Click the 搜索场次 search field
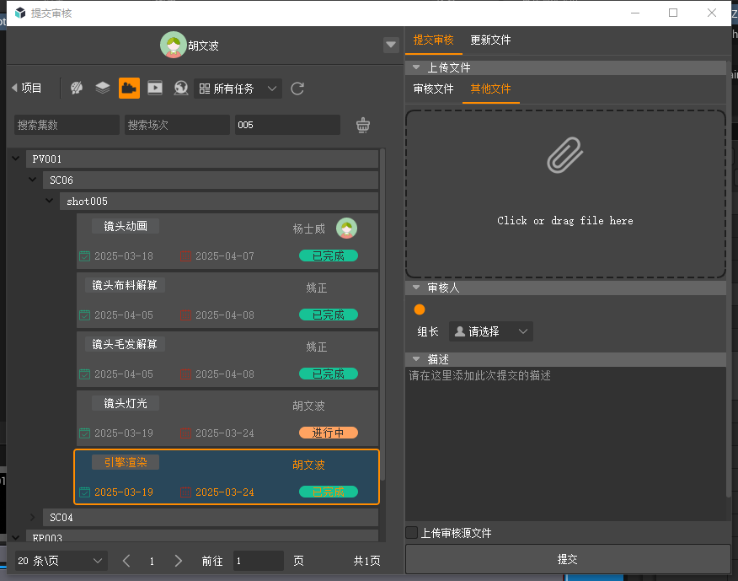The height and width of the screenshot is (581, 738). point(177,125)
